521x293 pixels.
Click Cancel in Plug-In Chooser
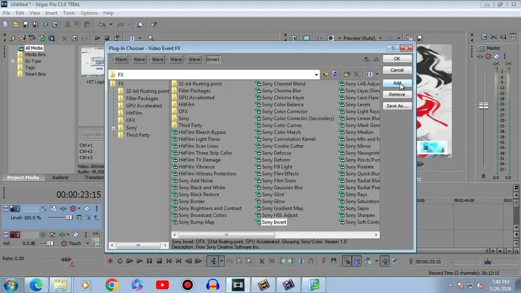pyautogui.click(x=397, y=70)
